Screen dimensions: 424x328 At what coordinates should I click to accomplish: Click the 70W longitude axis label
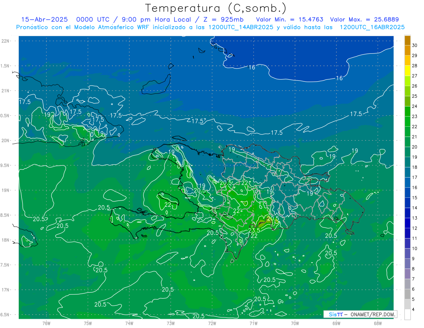coord(295,323)
